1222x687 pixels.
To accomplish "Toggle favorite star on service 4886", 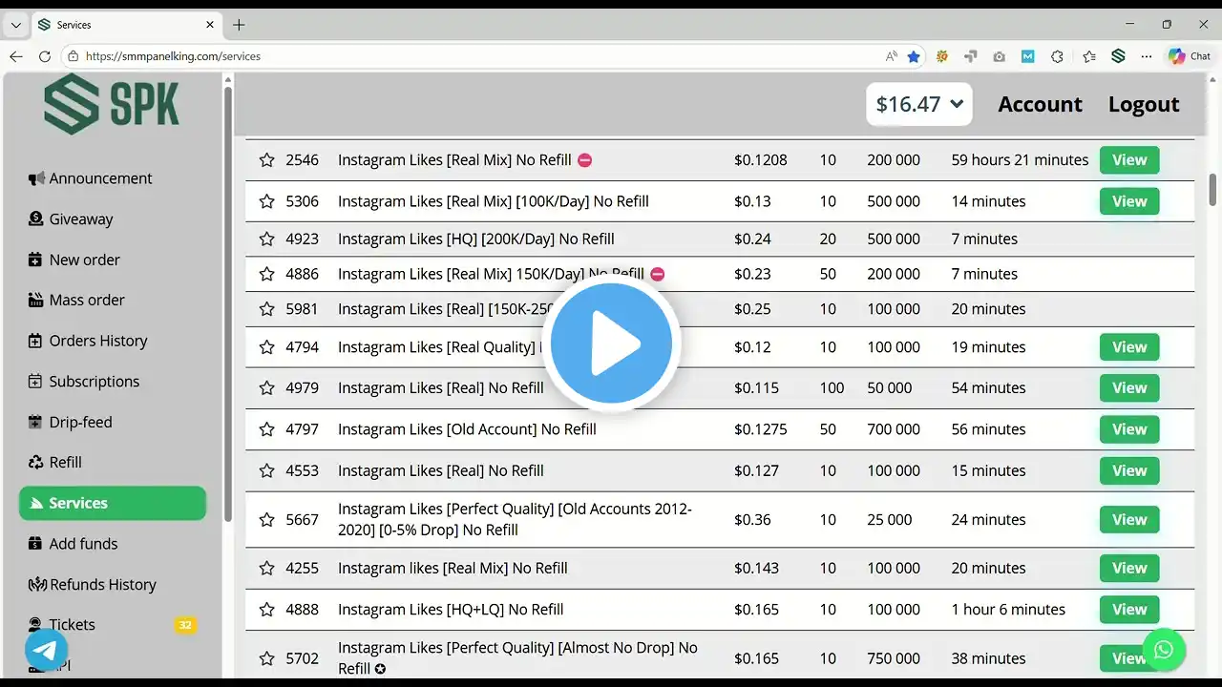I will point(267,274).
